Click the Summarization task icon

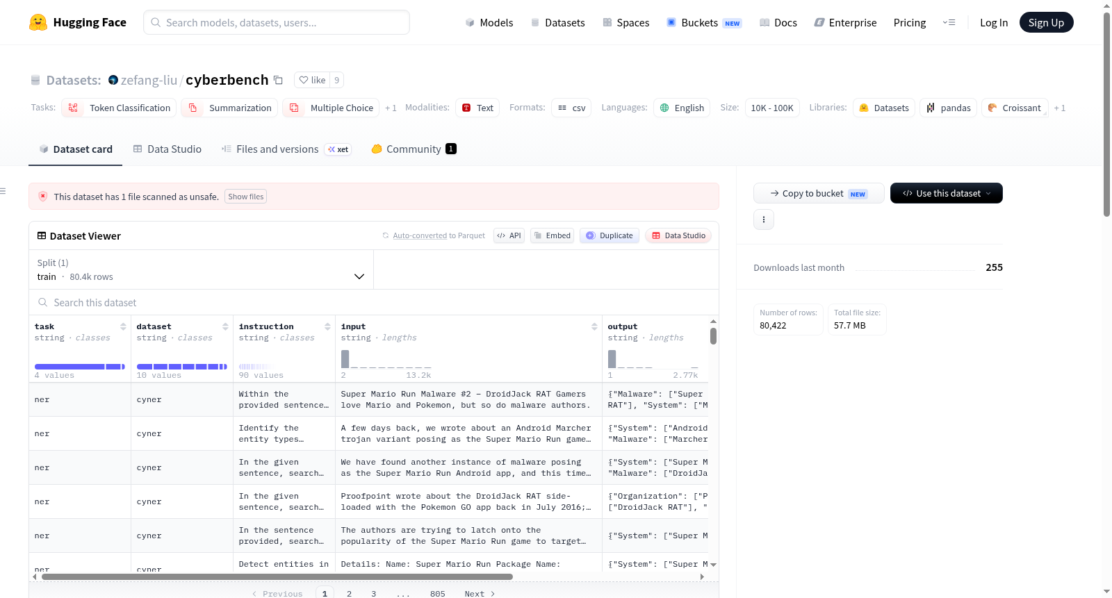[193, 108]
